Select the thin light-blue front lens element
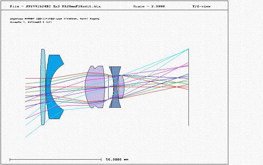263x165 pixels. click(x=43, y=87)
